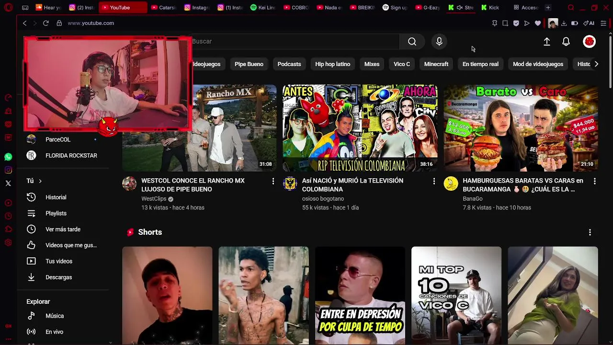613x345 pixels.
Task: Click the YouTube search magnifier button
Action: (x=412, y=42)
